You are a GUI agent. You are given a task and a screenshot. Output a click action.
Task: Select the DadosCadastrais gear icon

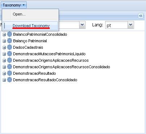click(x=9, y=47)
